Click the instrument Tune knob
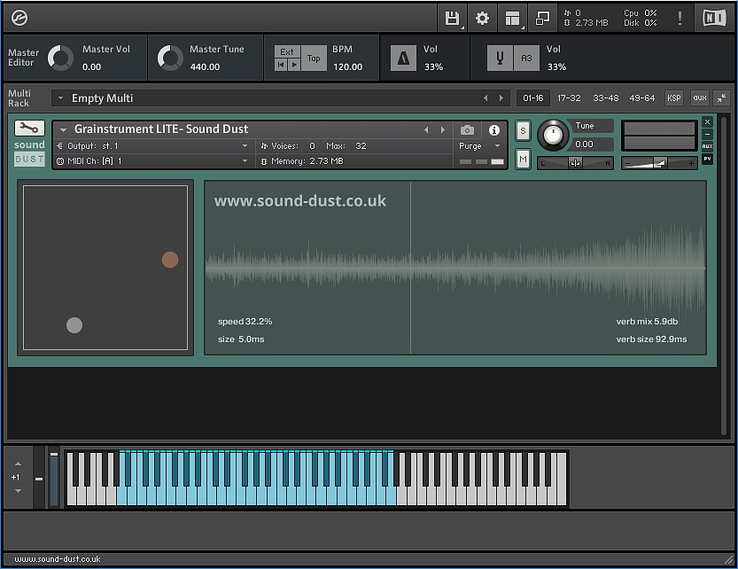The image size is (738, 569). (x=553, y=135)
